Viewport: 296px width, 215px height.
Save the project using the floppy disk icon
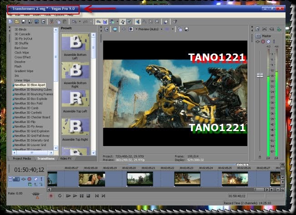(x=23, y=22)
